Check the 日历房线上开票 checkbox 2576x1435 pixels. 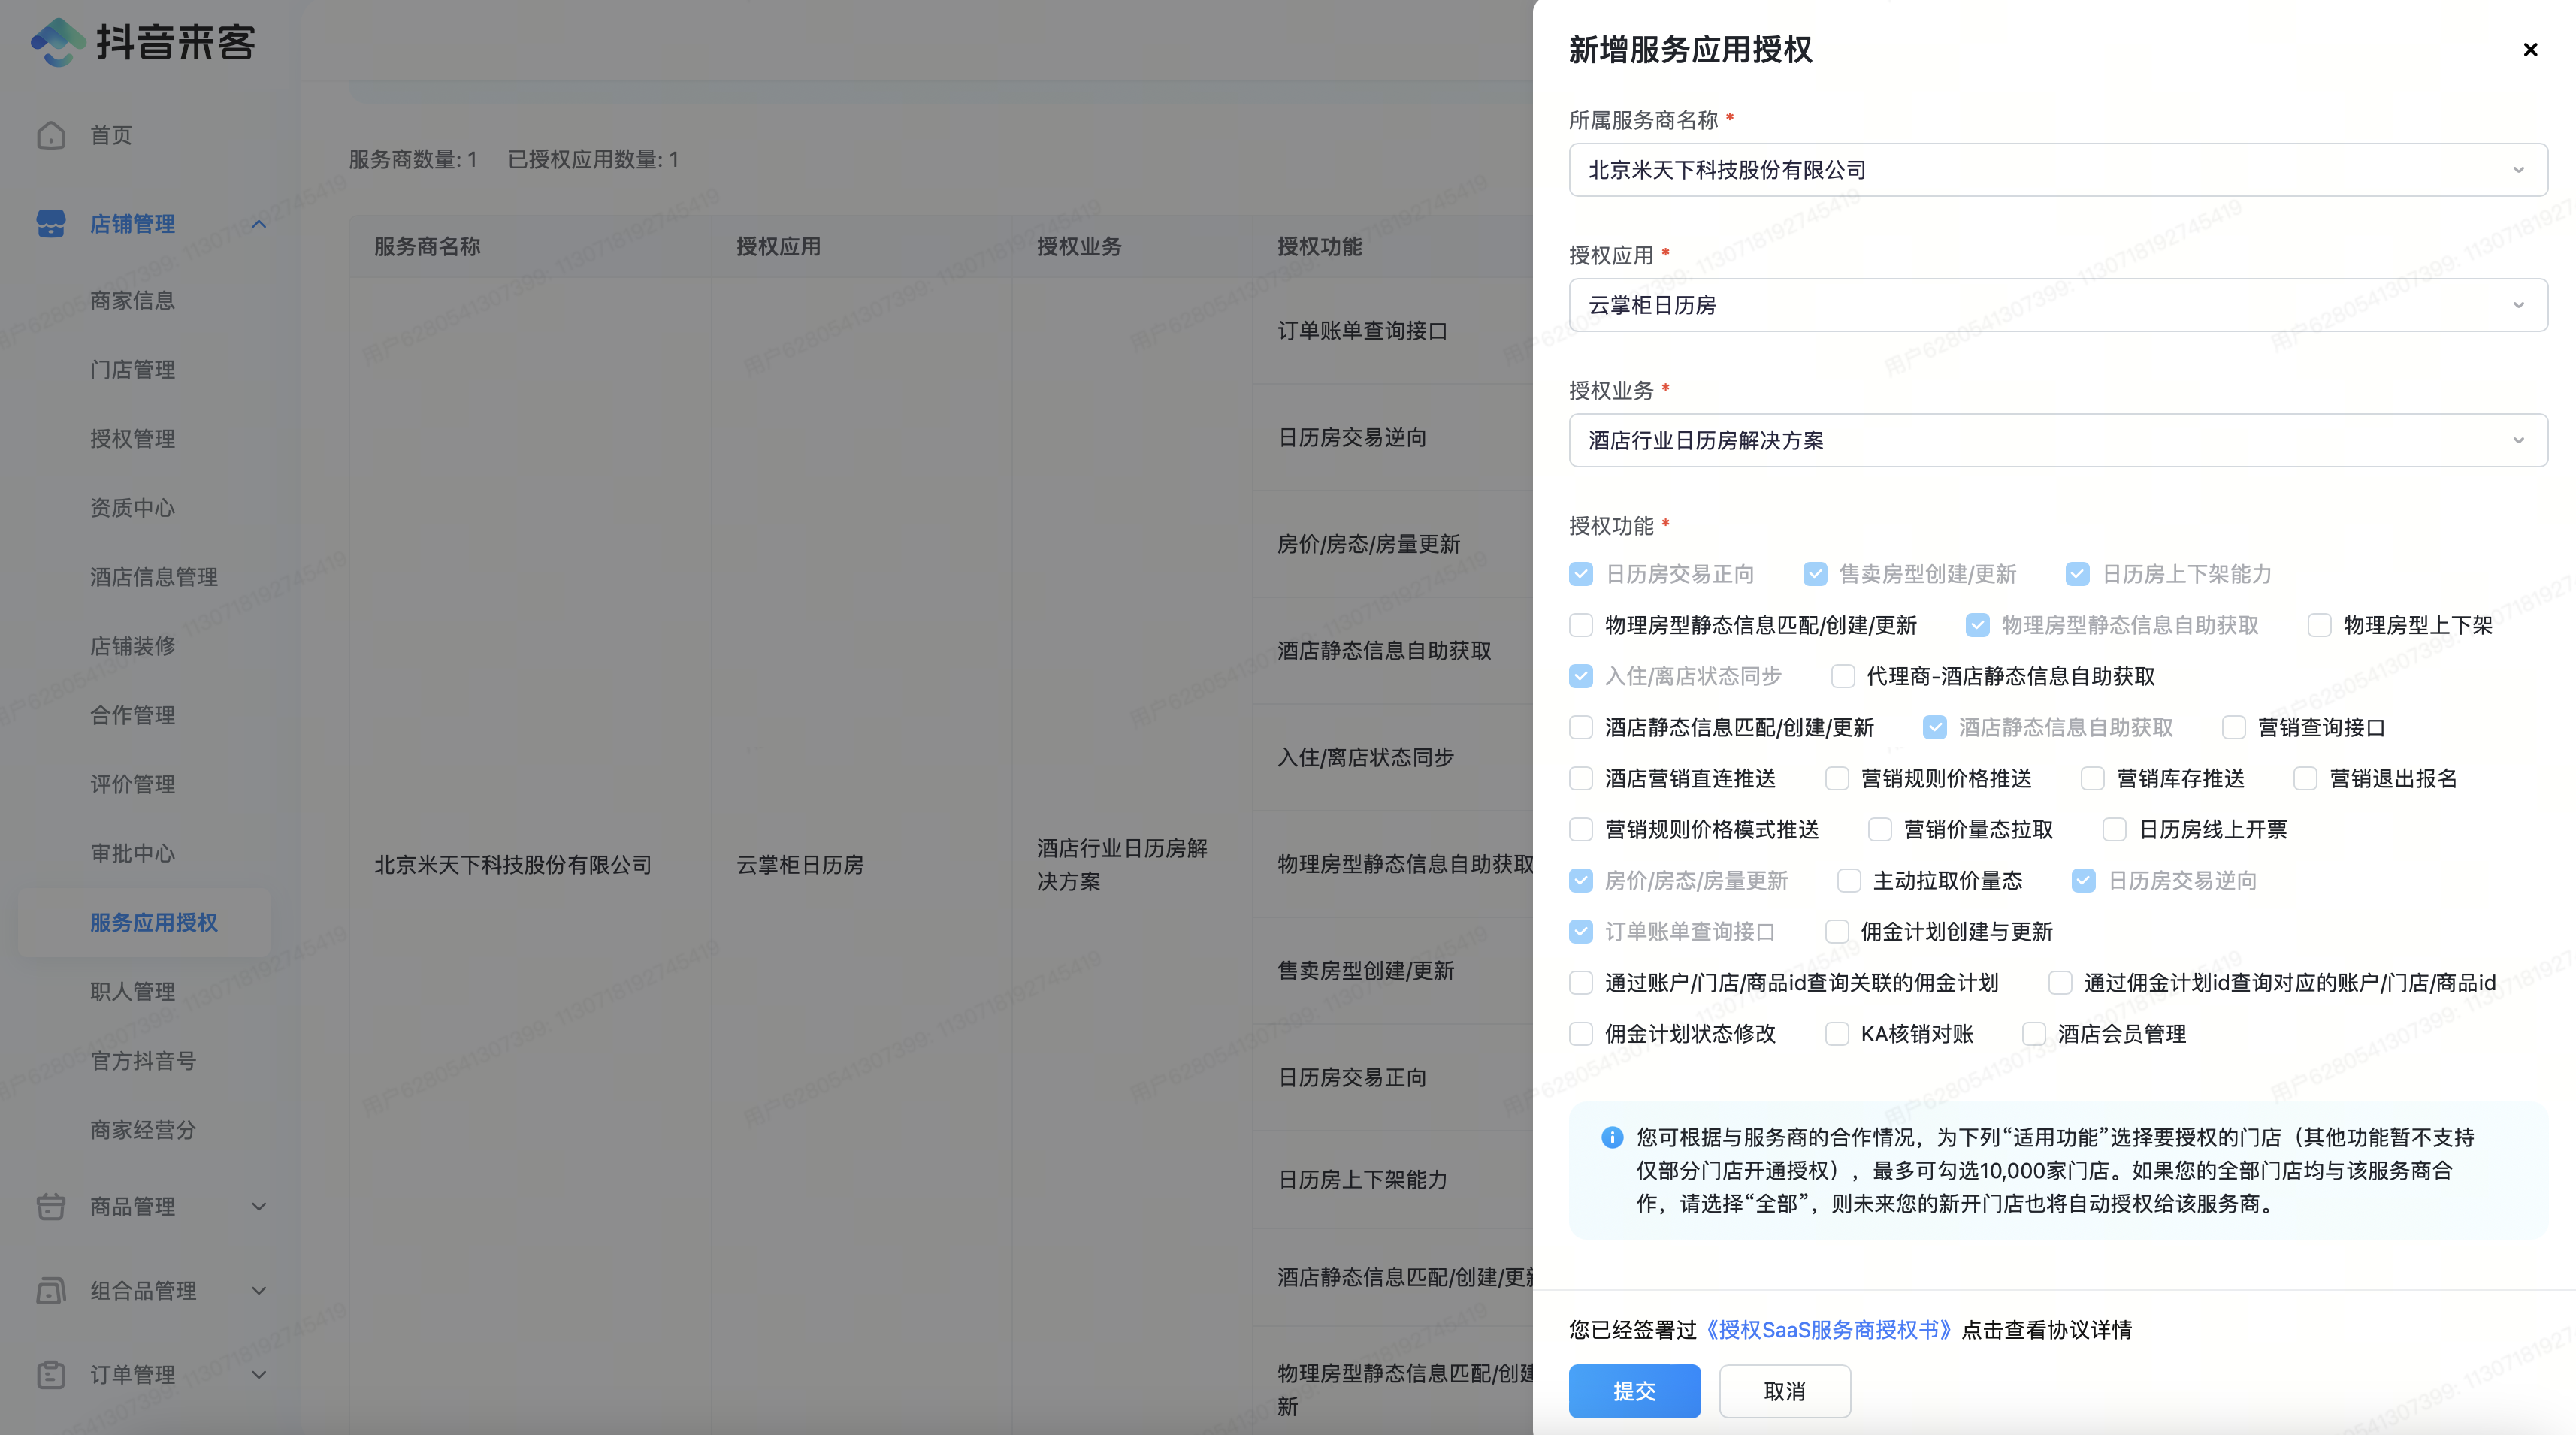coord(2114,829)
